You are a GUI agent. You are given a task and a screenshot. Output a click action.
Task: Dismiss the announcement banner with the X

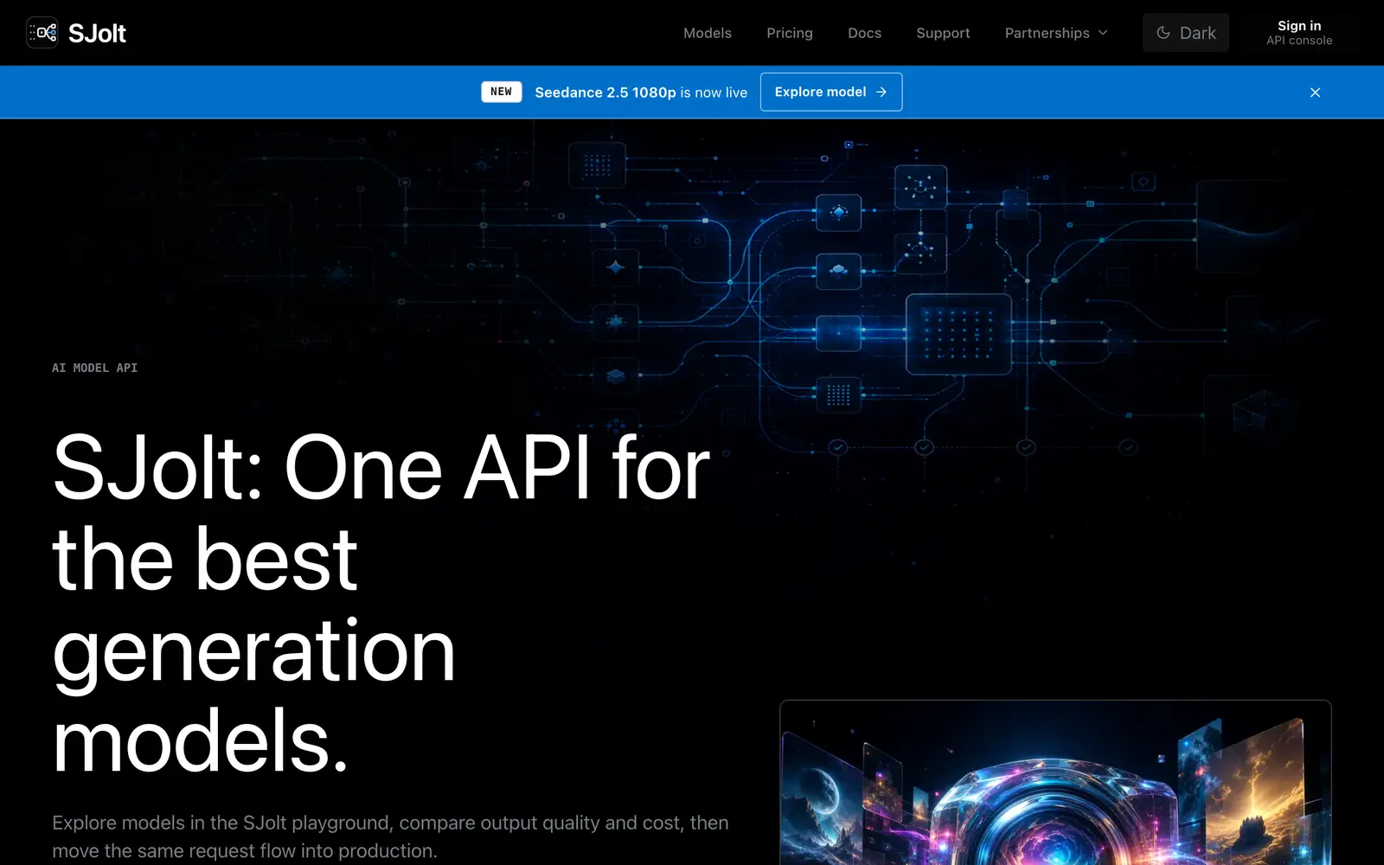coord(1315,93)
